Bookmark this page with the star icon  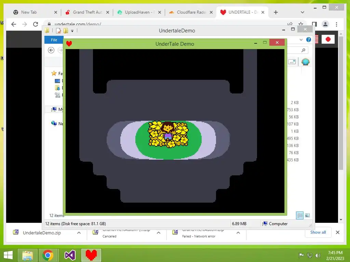click(301, 24)
